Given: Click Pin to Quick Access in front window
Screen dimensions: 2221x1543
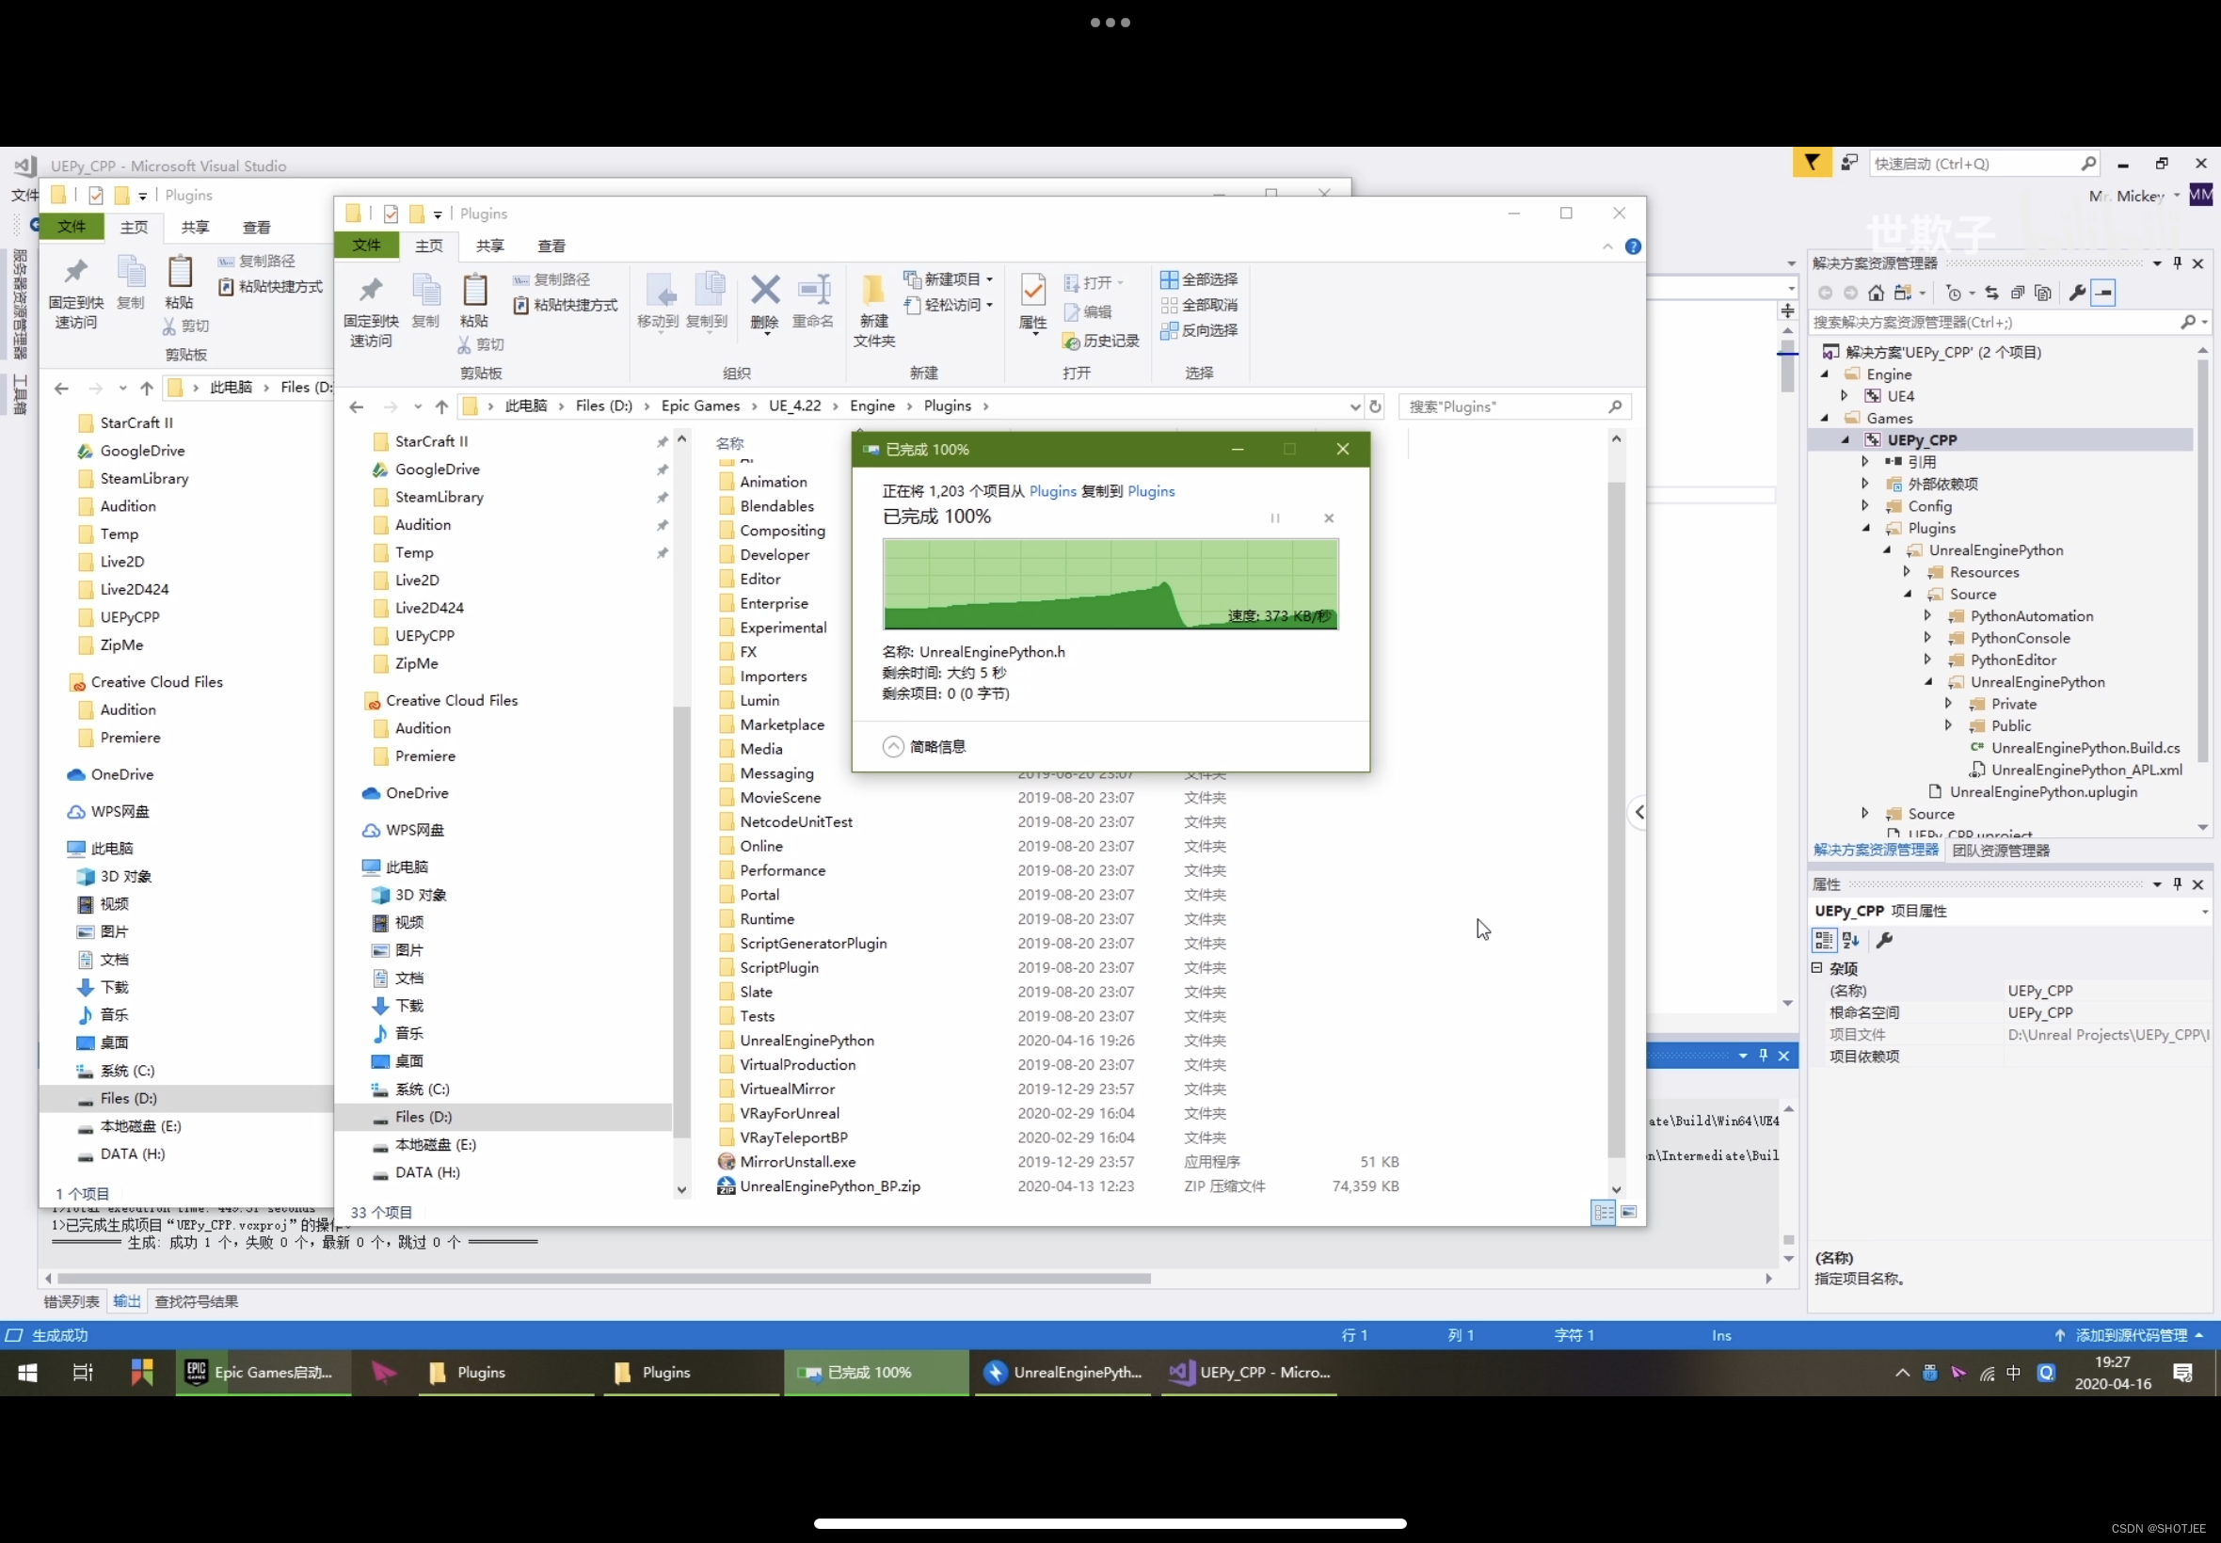Looking at the screenshot, I should (x=371, y=310).
